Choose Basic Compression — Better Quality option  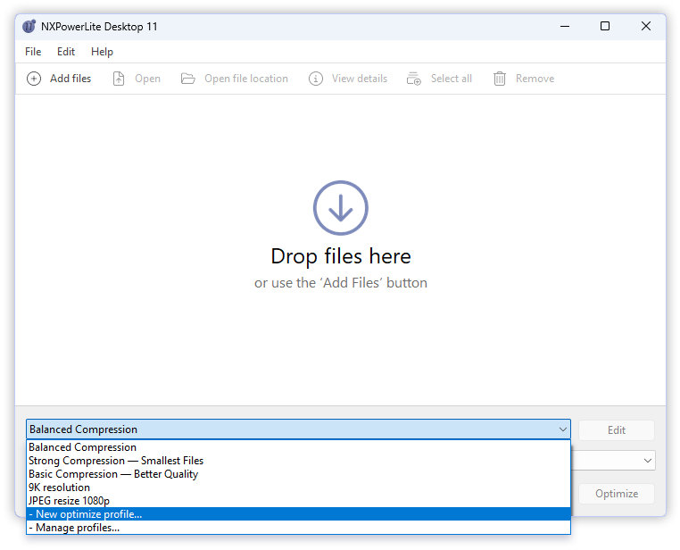click(298, 474)
